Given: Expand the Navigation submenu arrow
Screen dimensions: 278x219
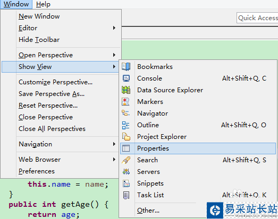Looking at the screenshot, I should pyautogui.click(x=114, y=144).
